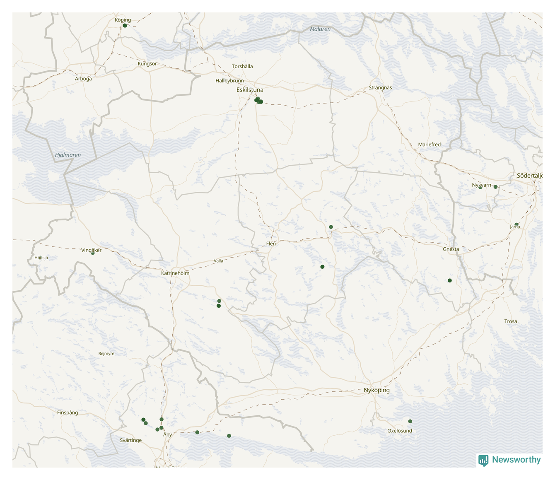
Task: Select the Svärtinge label
Action: pos(131,440)
